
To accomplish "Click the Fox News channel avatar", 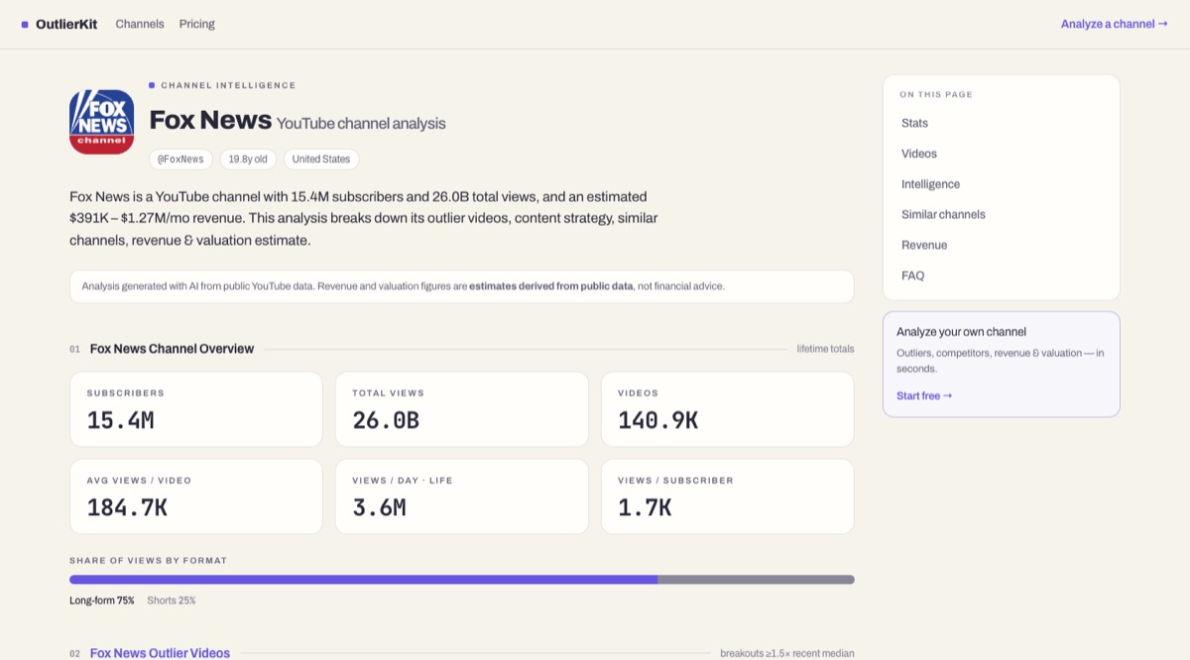I will pyautogui.click(x=101, y=122).
